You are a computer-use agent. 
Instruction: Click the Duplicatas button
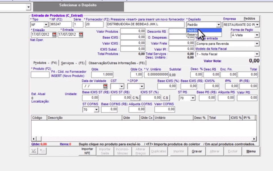[x=159, y=151]
